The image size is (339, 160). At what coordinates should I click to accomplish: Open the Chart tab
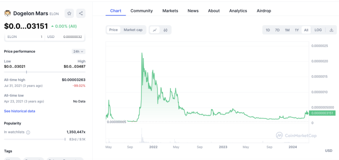coord(116,11)
